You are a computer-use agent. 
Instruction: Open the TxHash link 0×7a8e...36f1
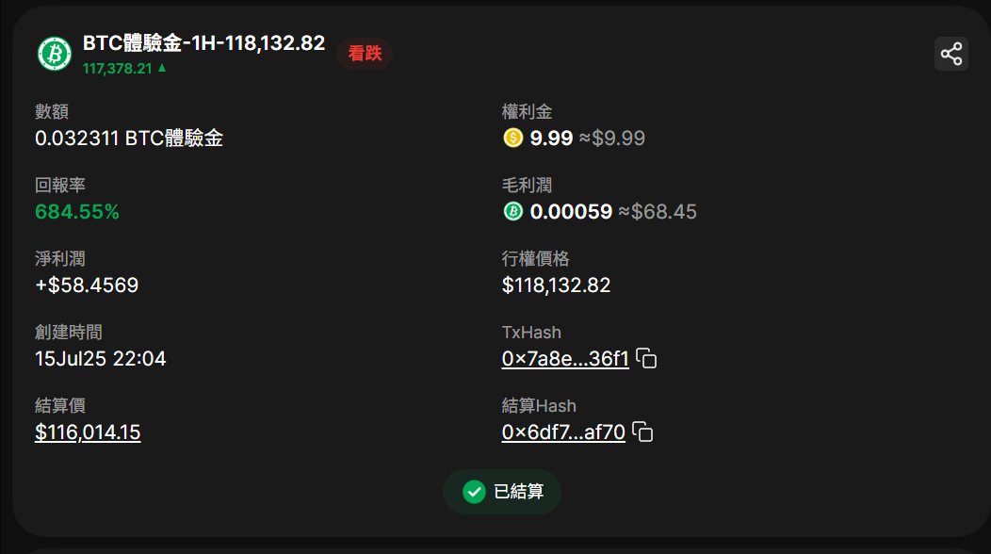[565, 359]
